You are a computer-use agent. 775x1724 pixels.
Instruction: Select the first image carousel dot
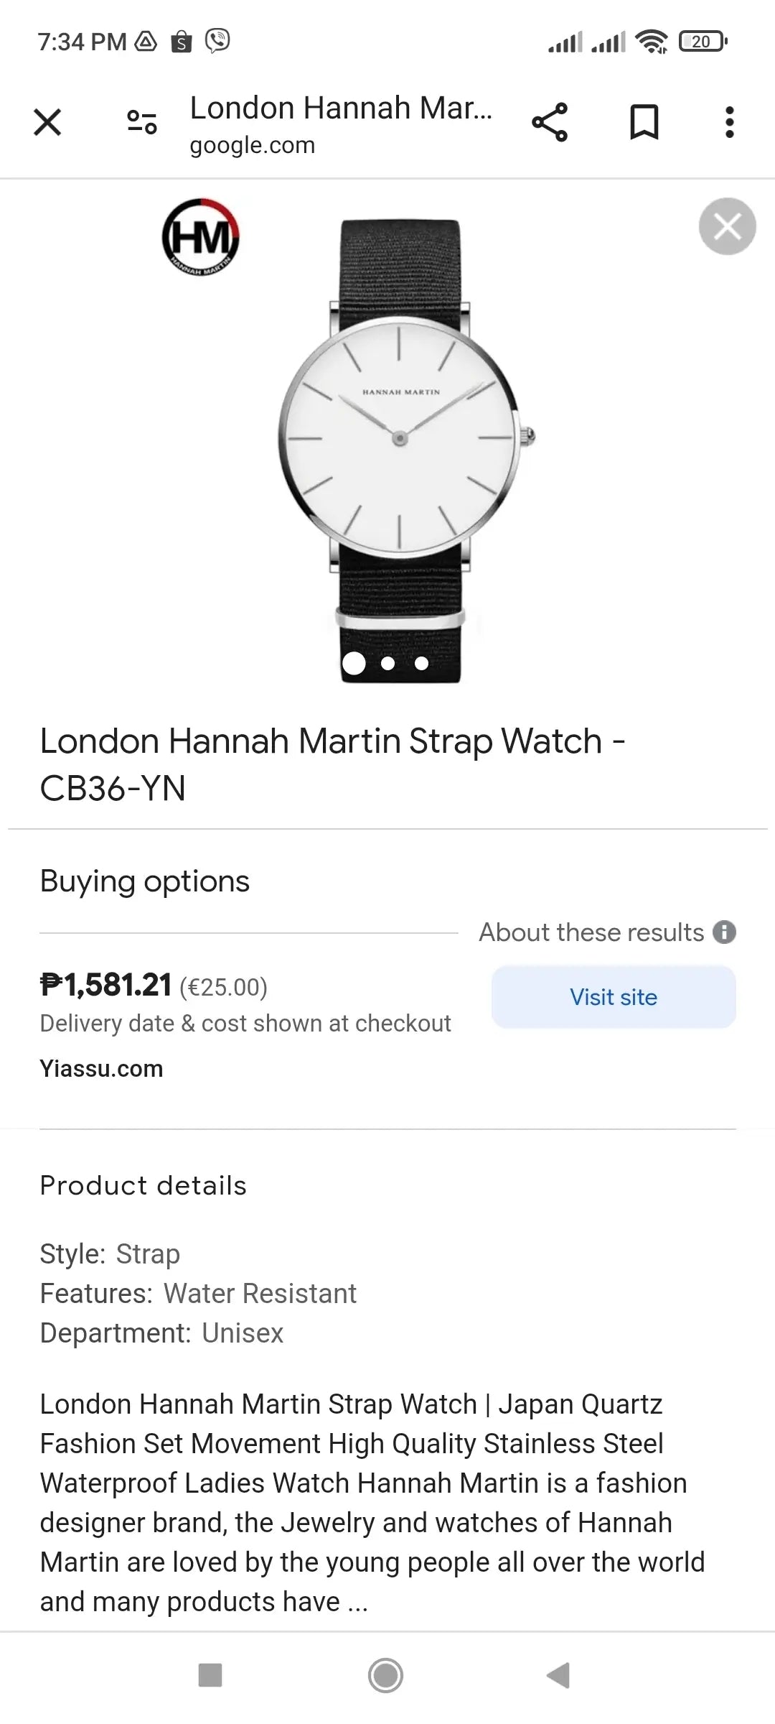coord(354,663)
